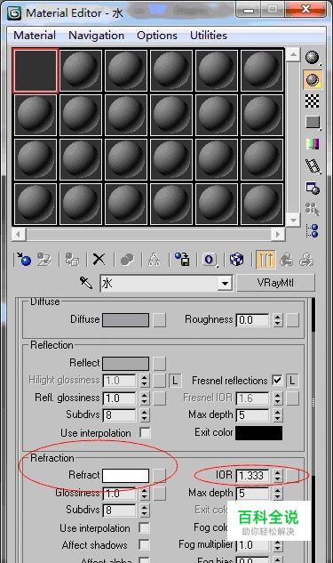Image resolution: width=333 pixels, height=563 pixels.
Task: Enable Use interpolation under Reflection
Action: (145, 432)
